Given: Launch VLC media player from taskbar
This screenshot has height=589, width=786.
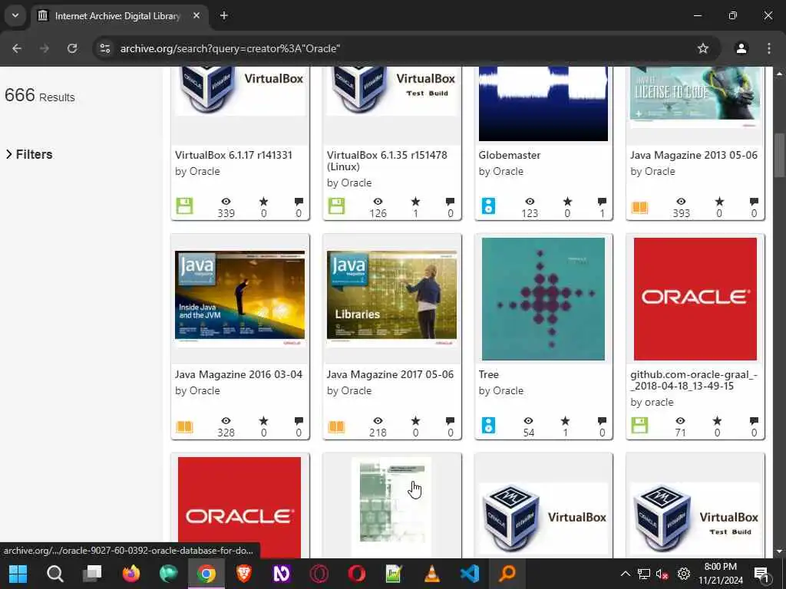Looking at the screenshot, I should 432,574.
